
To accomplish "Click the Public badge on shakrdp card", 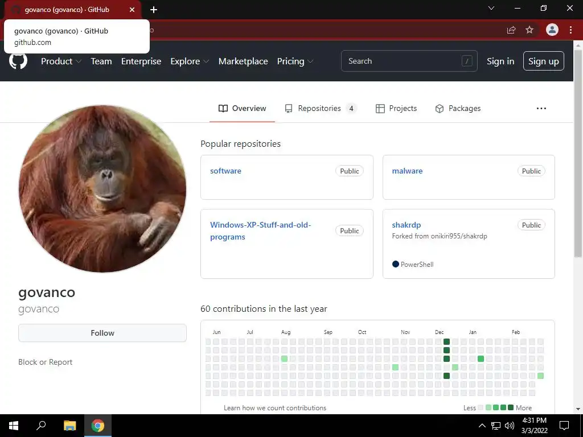I will pyautogui.click(x=531, y=225).
